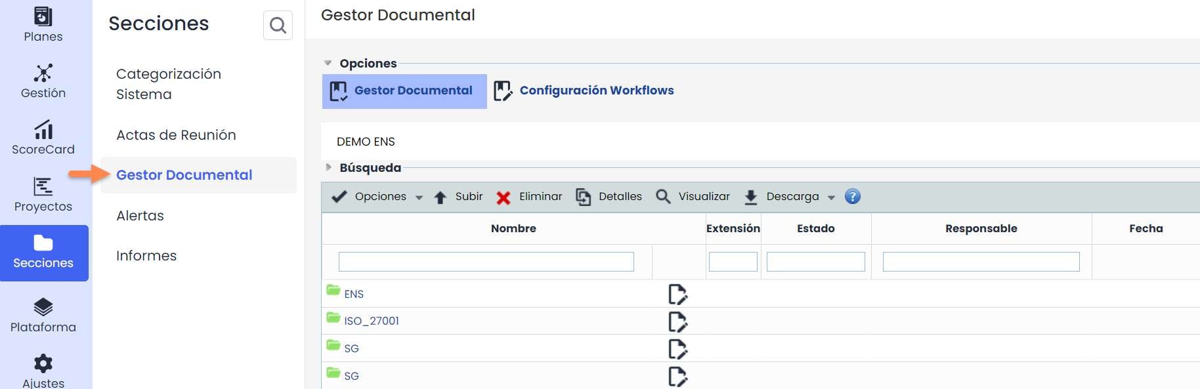Open the Plataforma sidebar section
This screenshot has height=389, width=1200.
click(x=43, y=315)
